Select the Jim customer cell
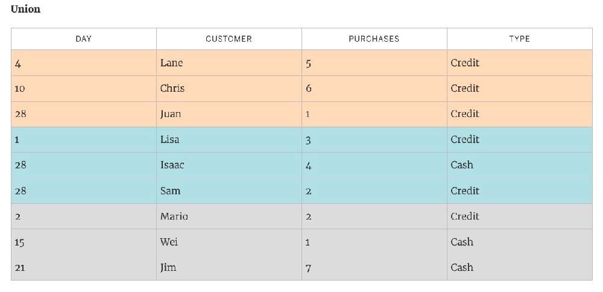The width and height of the screenshot is (603, 292). 229,267
